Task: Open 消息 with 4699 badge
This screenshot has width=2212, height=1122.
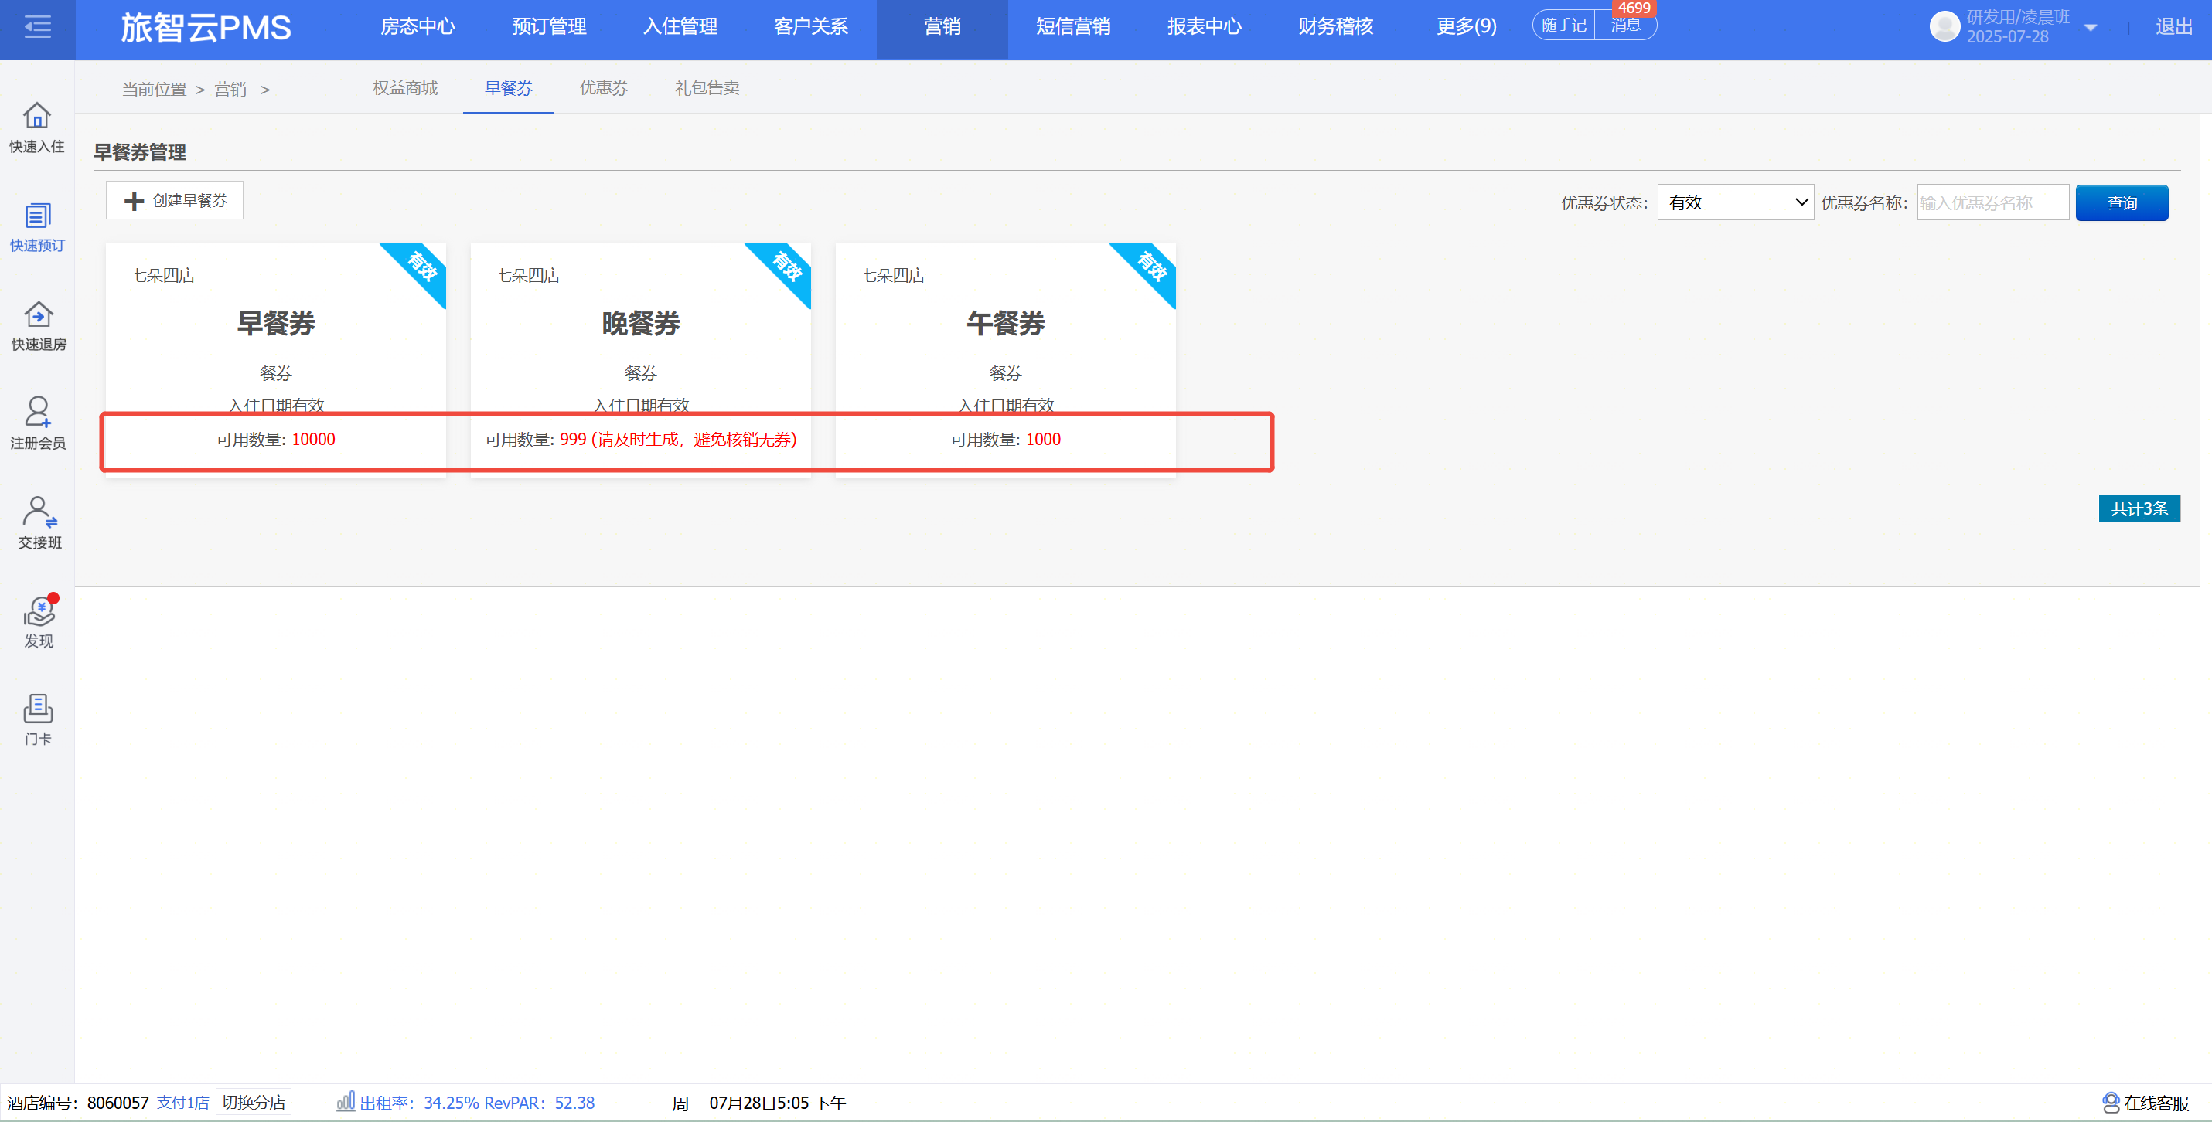Action: click(1625, 25)
